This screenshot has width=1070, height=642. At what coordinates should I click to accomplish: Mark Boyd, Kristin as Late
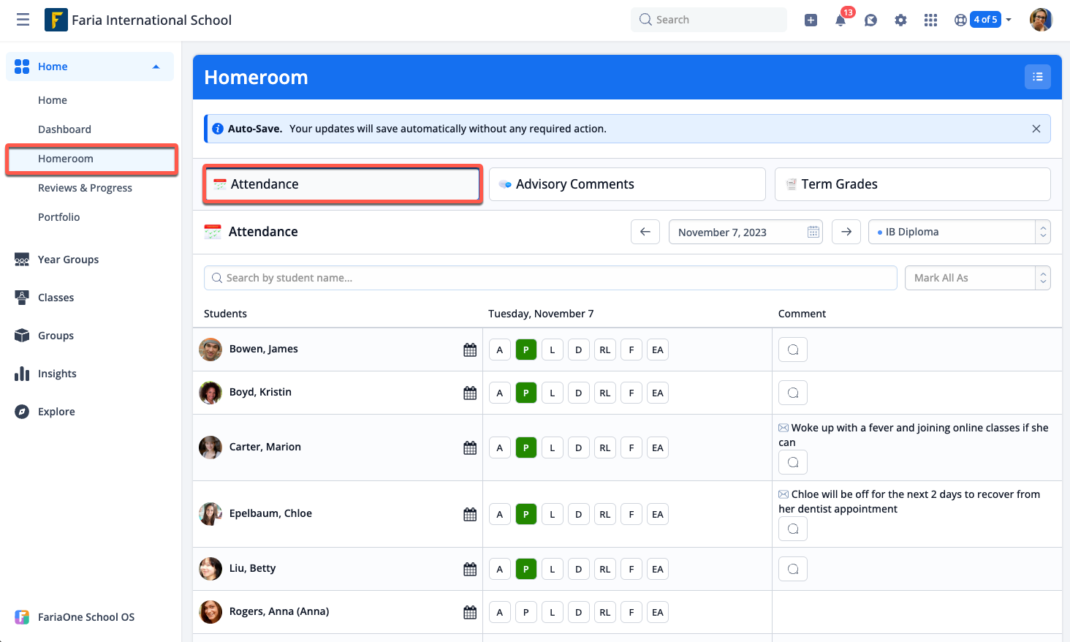coord(552,393)
